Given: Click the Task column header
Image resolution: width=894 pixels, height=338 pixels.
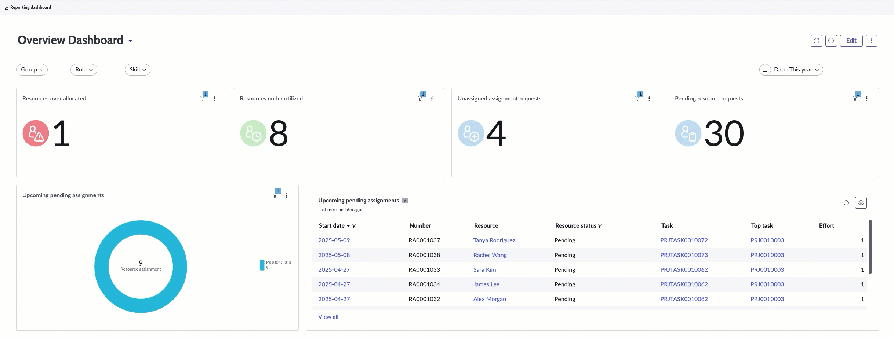Looking at the screenshot, I should click(x=667, y=226).
